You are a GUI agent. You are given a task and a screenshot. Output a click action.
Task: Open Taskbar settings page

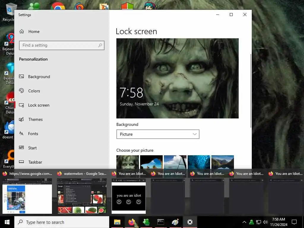31,162
